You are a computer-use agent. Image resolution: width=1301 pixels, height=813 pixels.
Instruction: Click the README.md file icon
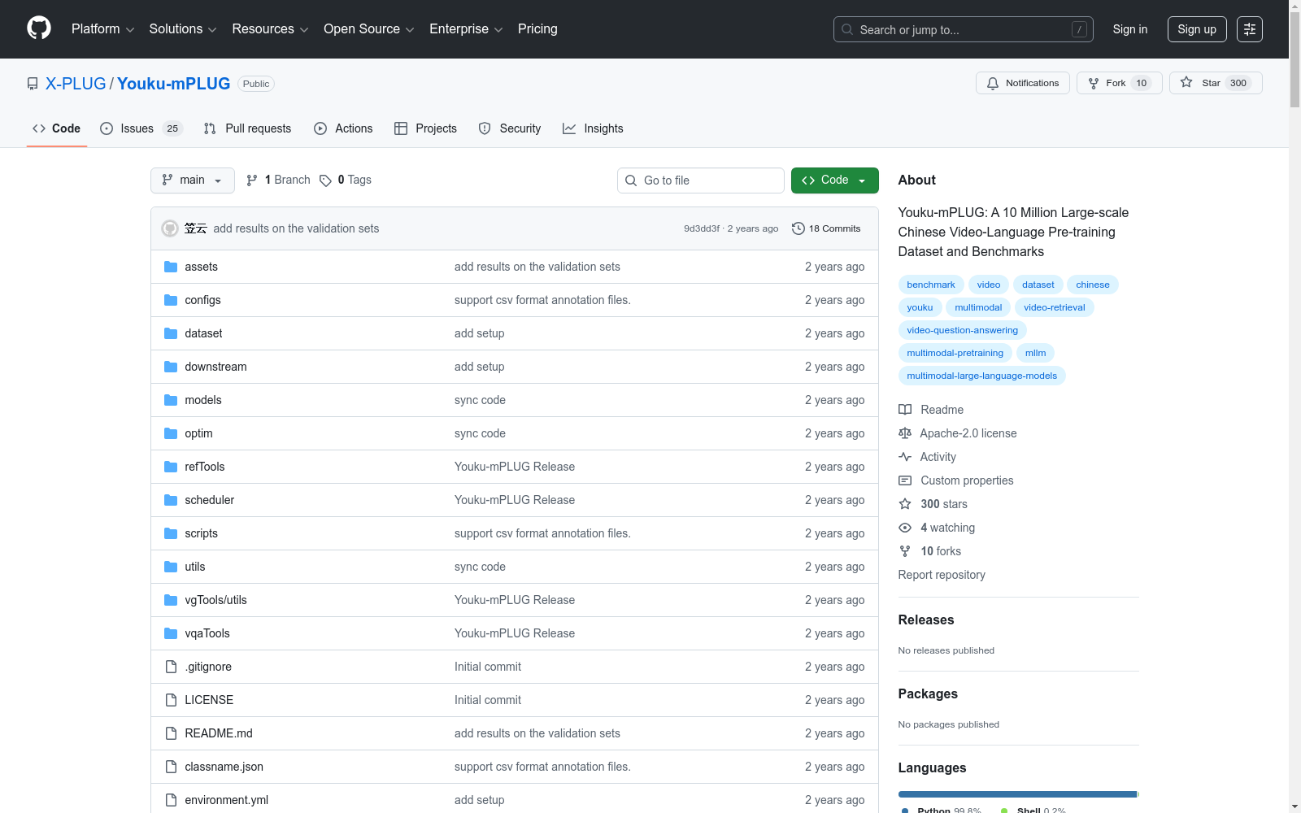(x=171, y=733)
